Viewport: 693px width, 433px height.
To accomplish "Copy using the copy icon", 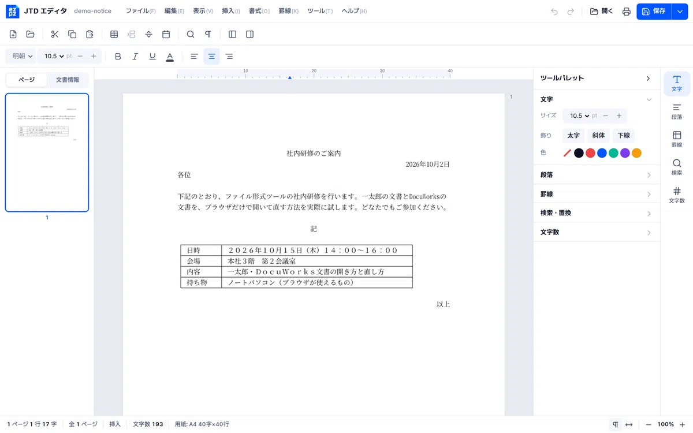I will pos(72,35).
